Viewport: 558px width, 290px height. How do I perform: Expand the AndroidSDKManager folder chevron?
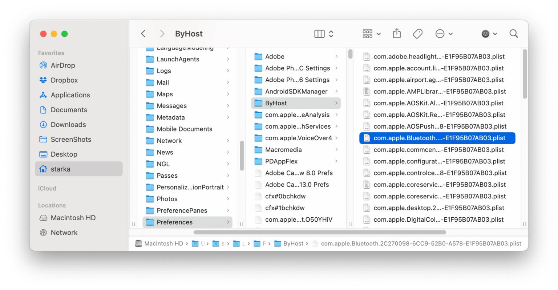pyautogui.click(x=336, y=92)
